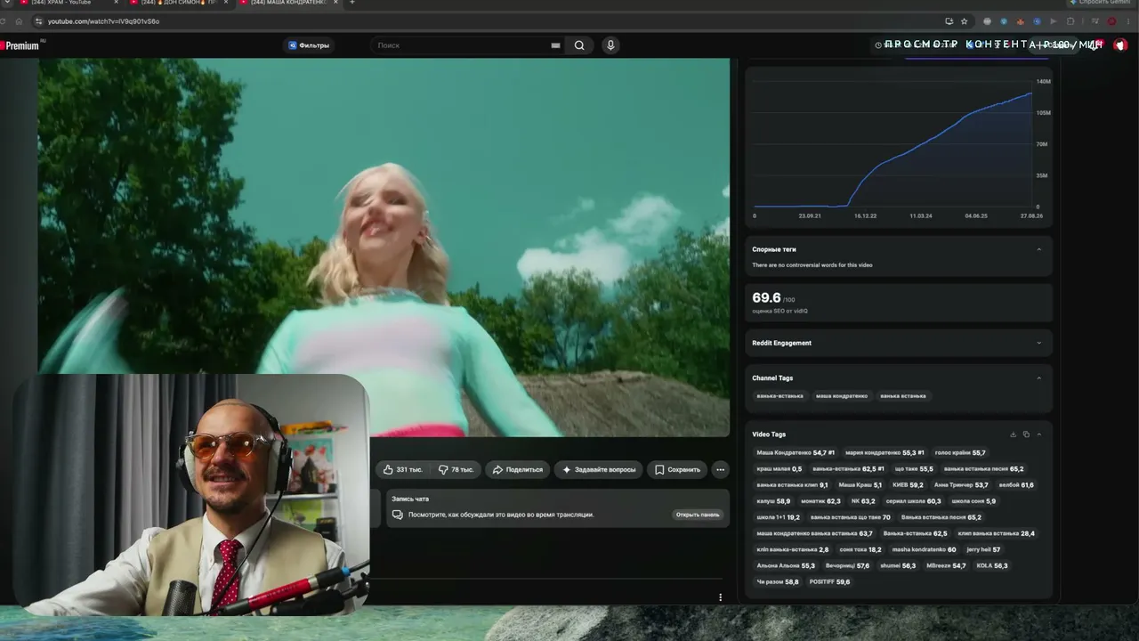
Task: Click the Запись чата chat bubble icon
Action: click(x=398, y=515)
